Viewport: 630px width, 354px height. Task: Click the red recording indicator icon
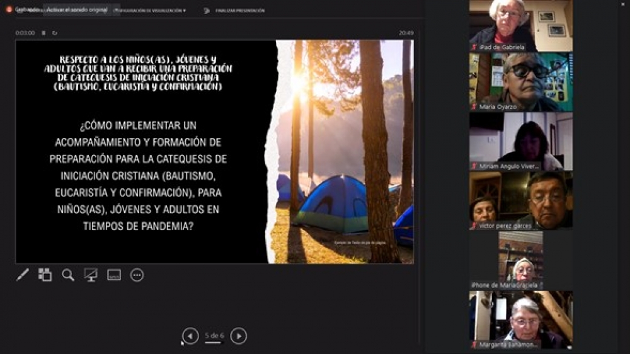click(x=9, y=9)
